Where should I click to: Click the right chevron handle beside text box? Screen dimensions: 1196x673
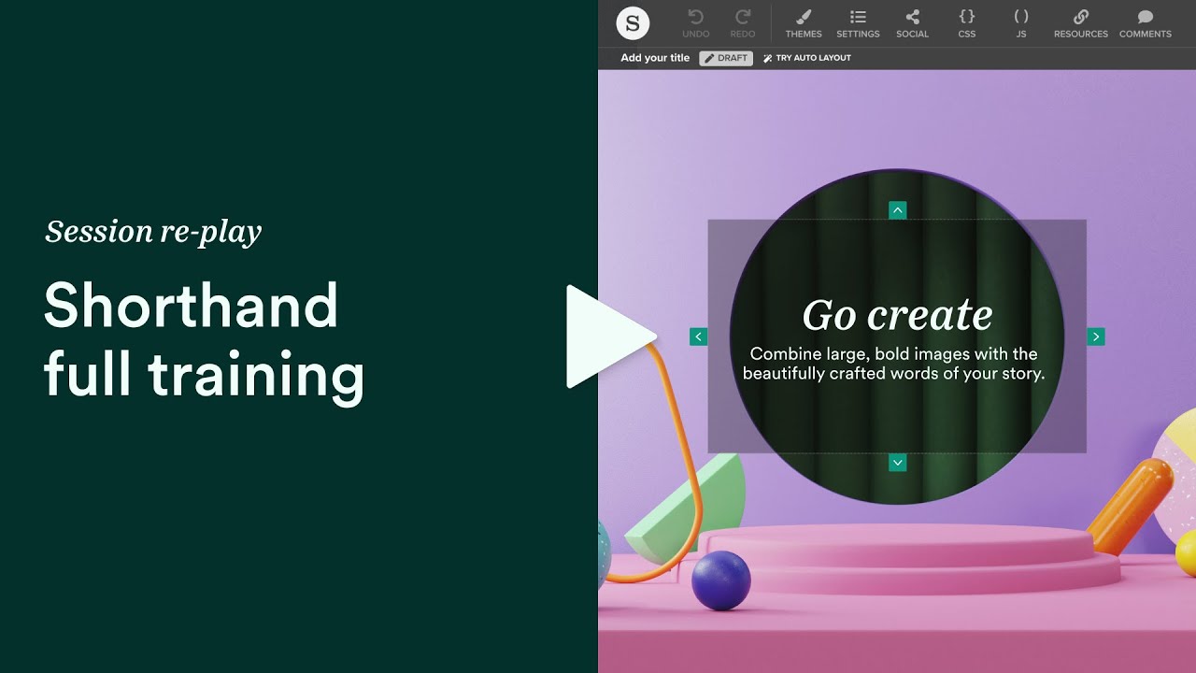coord(1096,336)
